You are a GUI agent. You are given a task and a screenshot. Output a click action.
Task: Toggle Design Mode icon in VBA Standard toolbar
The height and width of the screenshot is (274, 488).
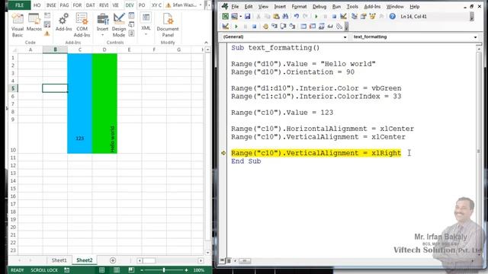click(343, 17)
